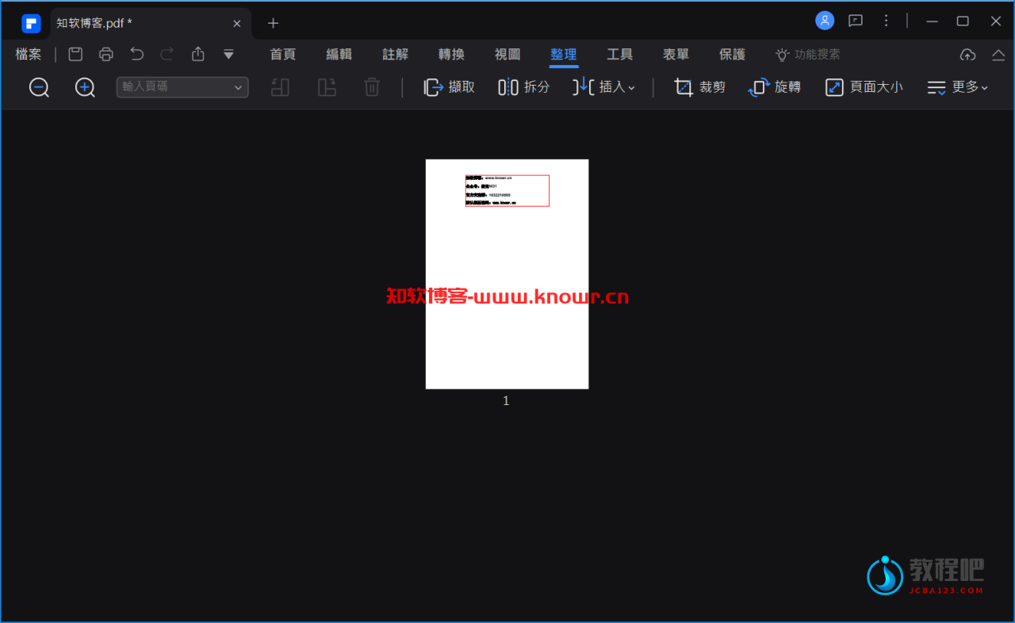Image resolution: width=1015 pixels, height=623 pixels.
Task: Click the save disk icon
Action: [x=75, y=54]
